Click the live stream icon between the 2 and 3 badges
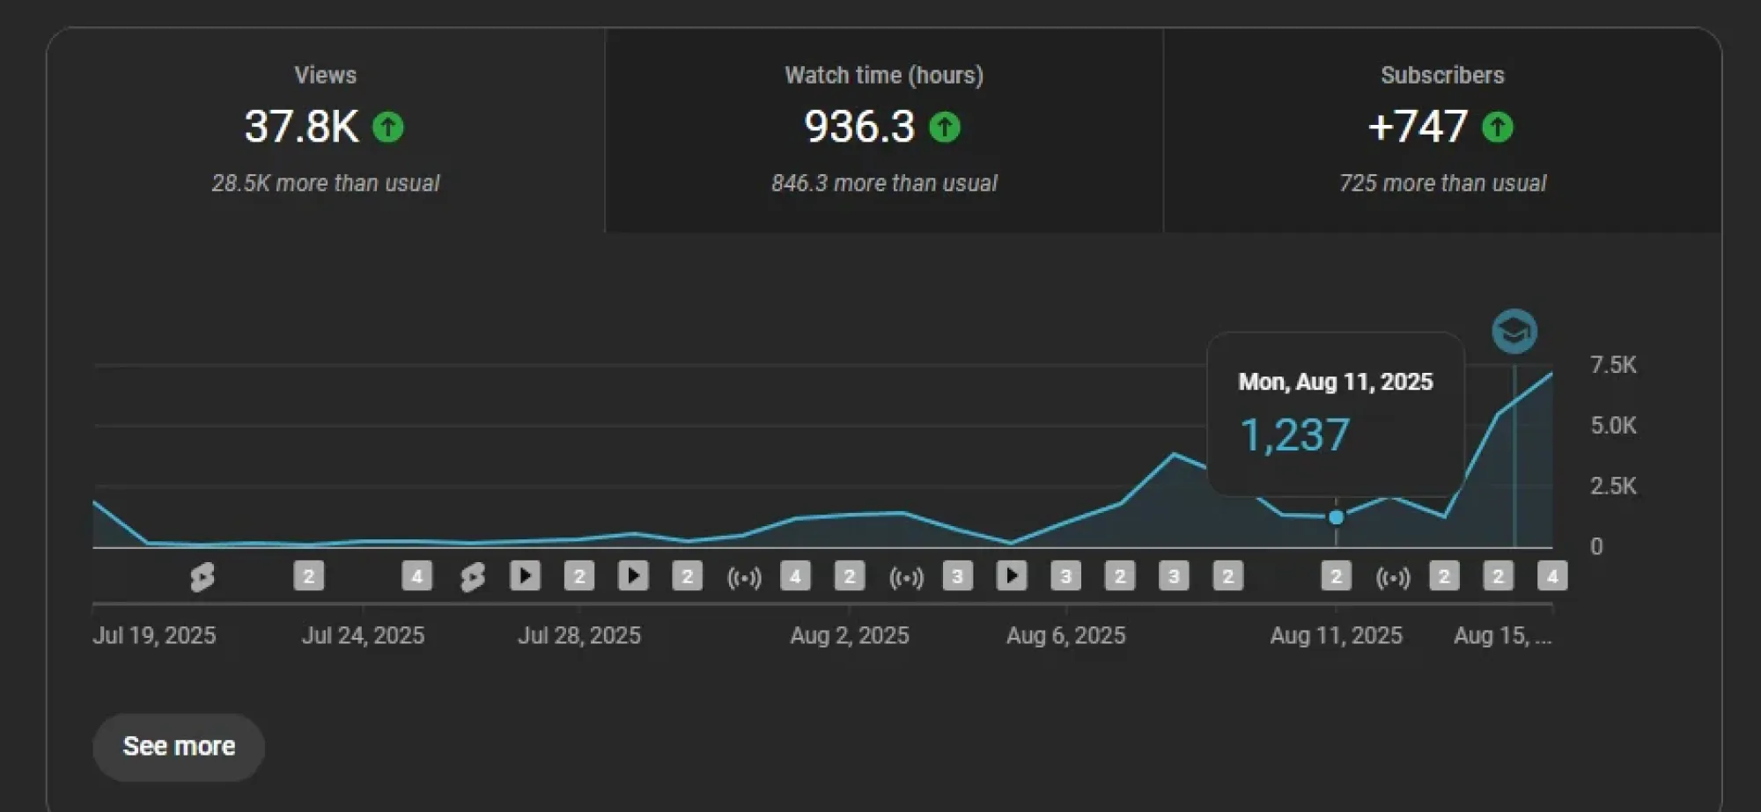The image size is (1761, 812). click(x=906, y=577)
